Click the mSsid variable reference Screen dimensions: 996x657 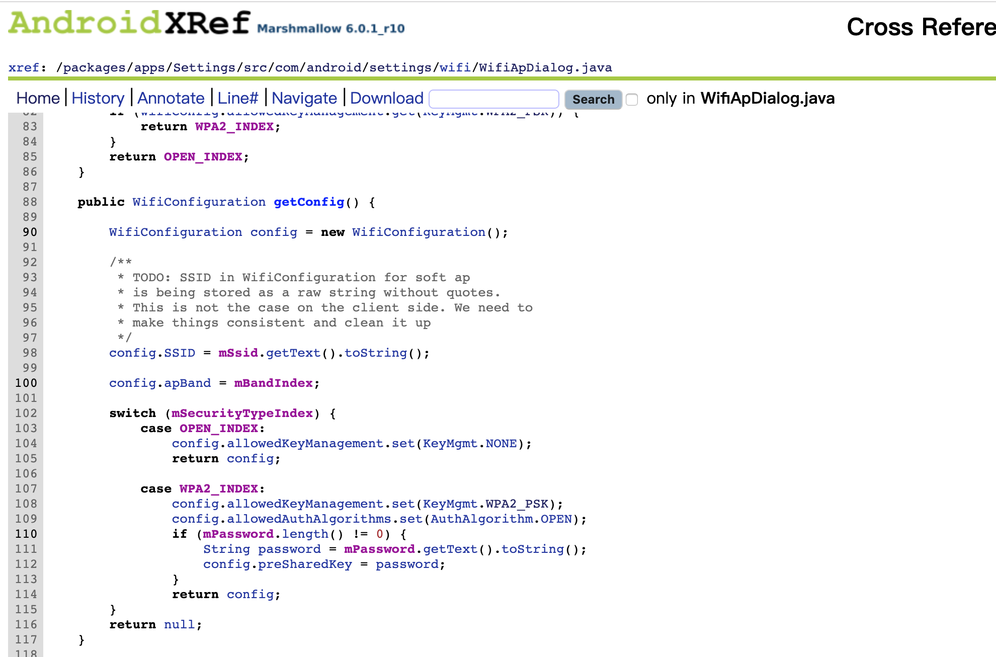pyautogui.click(x=238, y=353)
